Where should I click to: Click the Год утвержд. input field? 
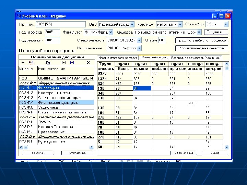coord(51,32)
